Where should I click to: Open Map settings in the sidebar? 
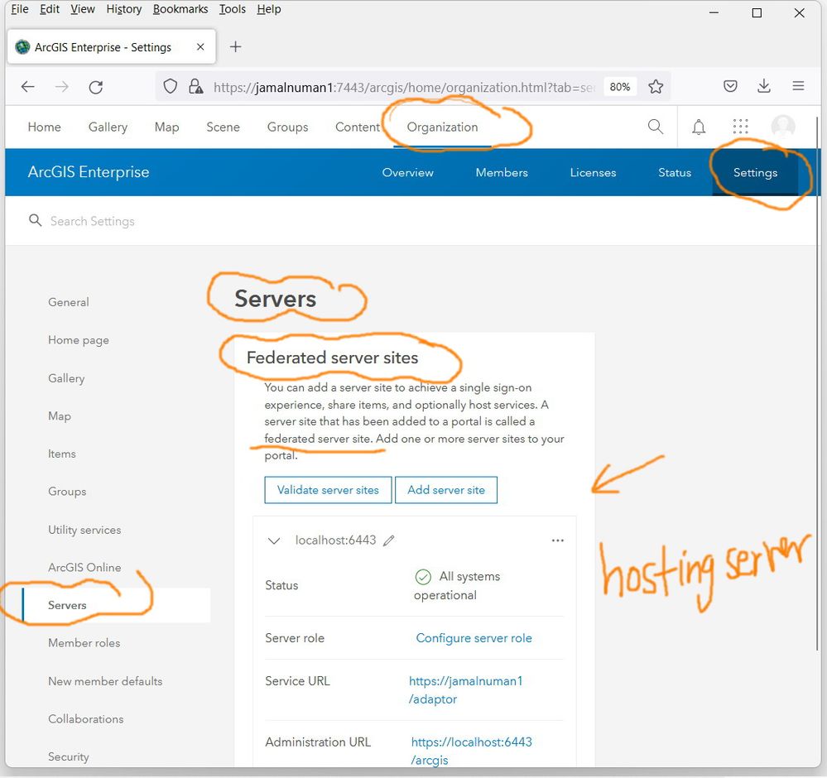59,416
